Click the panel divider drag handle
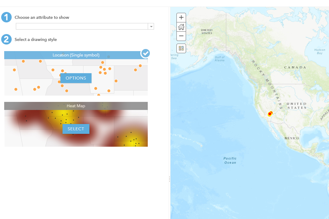Viewport: 329px width, 219px height. 169,179
